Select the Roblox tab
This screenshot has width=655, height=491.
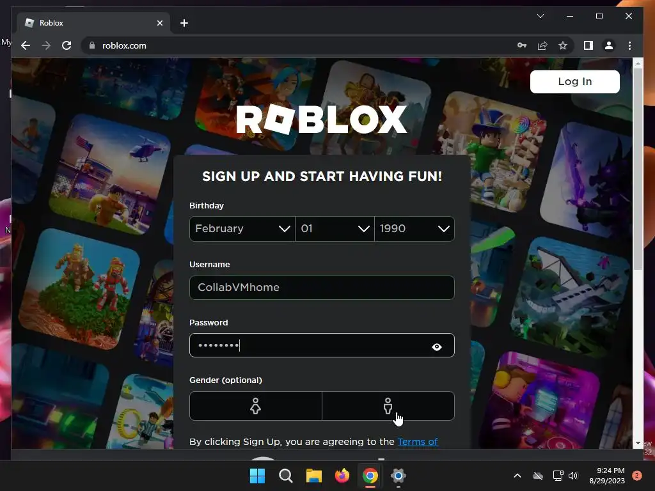point(93,23)
